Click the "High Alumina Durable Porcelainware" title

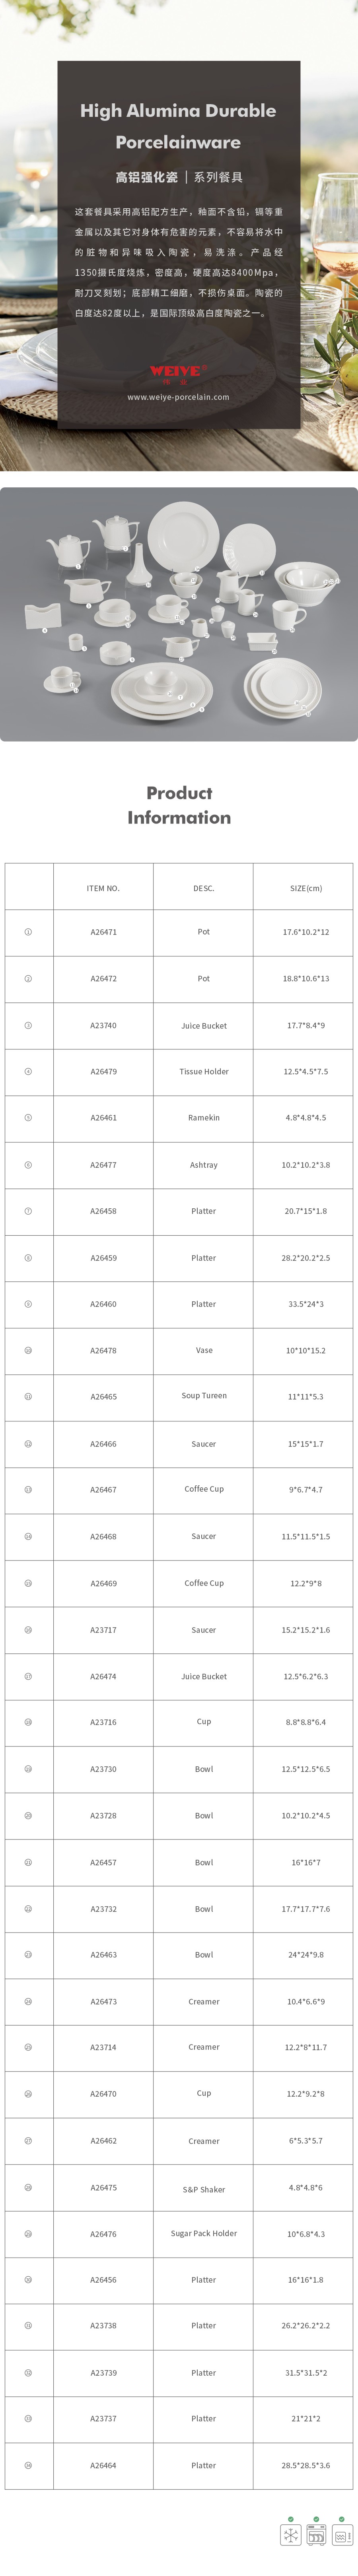pos(178,126)
